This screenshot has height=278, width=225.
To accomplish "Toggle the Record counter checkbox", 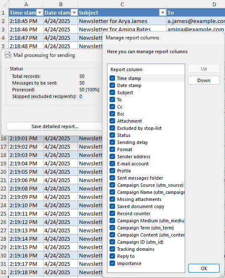I will click(112, 213).
